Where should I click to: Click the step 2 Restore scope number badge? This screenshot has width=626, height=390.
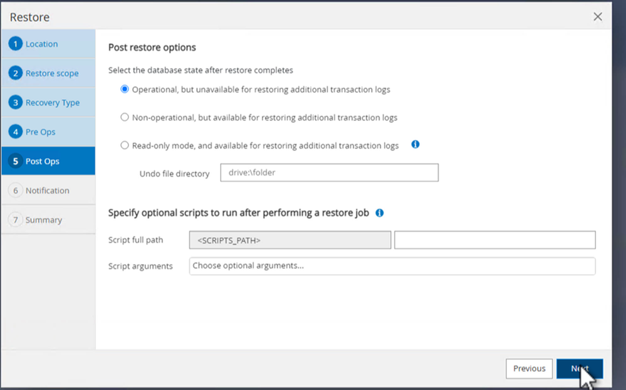[17, 73]
